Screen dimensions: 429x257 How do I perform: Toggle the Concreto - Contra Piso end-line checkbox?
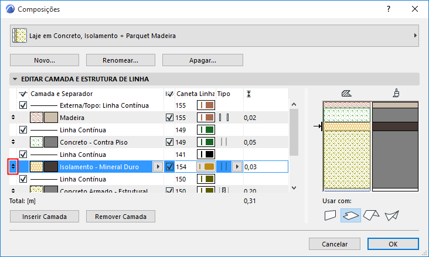pyautogui.click(x=169, y=142)
